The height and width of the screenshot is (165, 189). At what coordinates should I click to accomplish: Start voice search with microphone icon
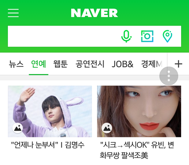(x=126, y=36)
